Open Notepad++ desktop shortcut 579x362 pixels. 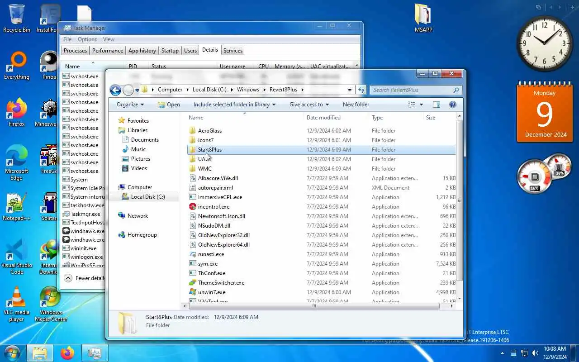pos(17,207)
